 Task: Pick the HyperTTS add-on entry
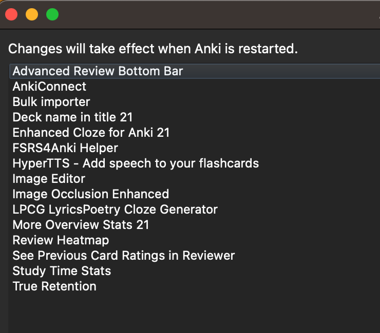[x=136, y=163]
